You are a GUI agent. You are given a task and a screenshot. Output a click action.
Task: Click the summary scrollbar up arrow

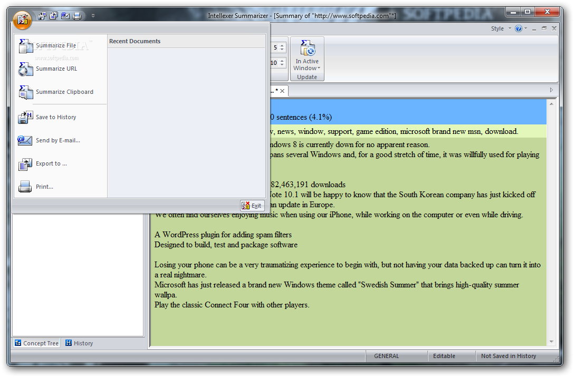point(551,104)
